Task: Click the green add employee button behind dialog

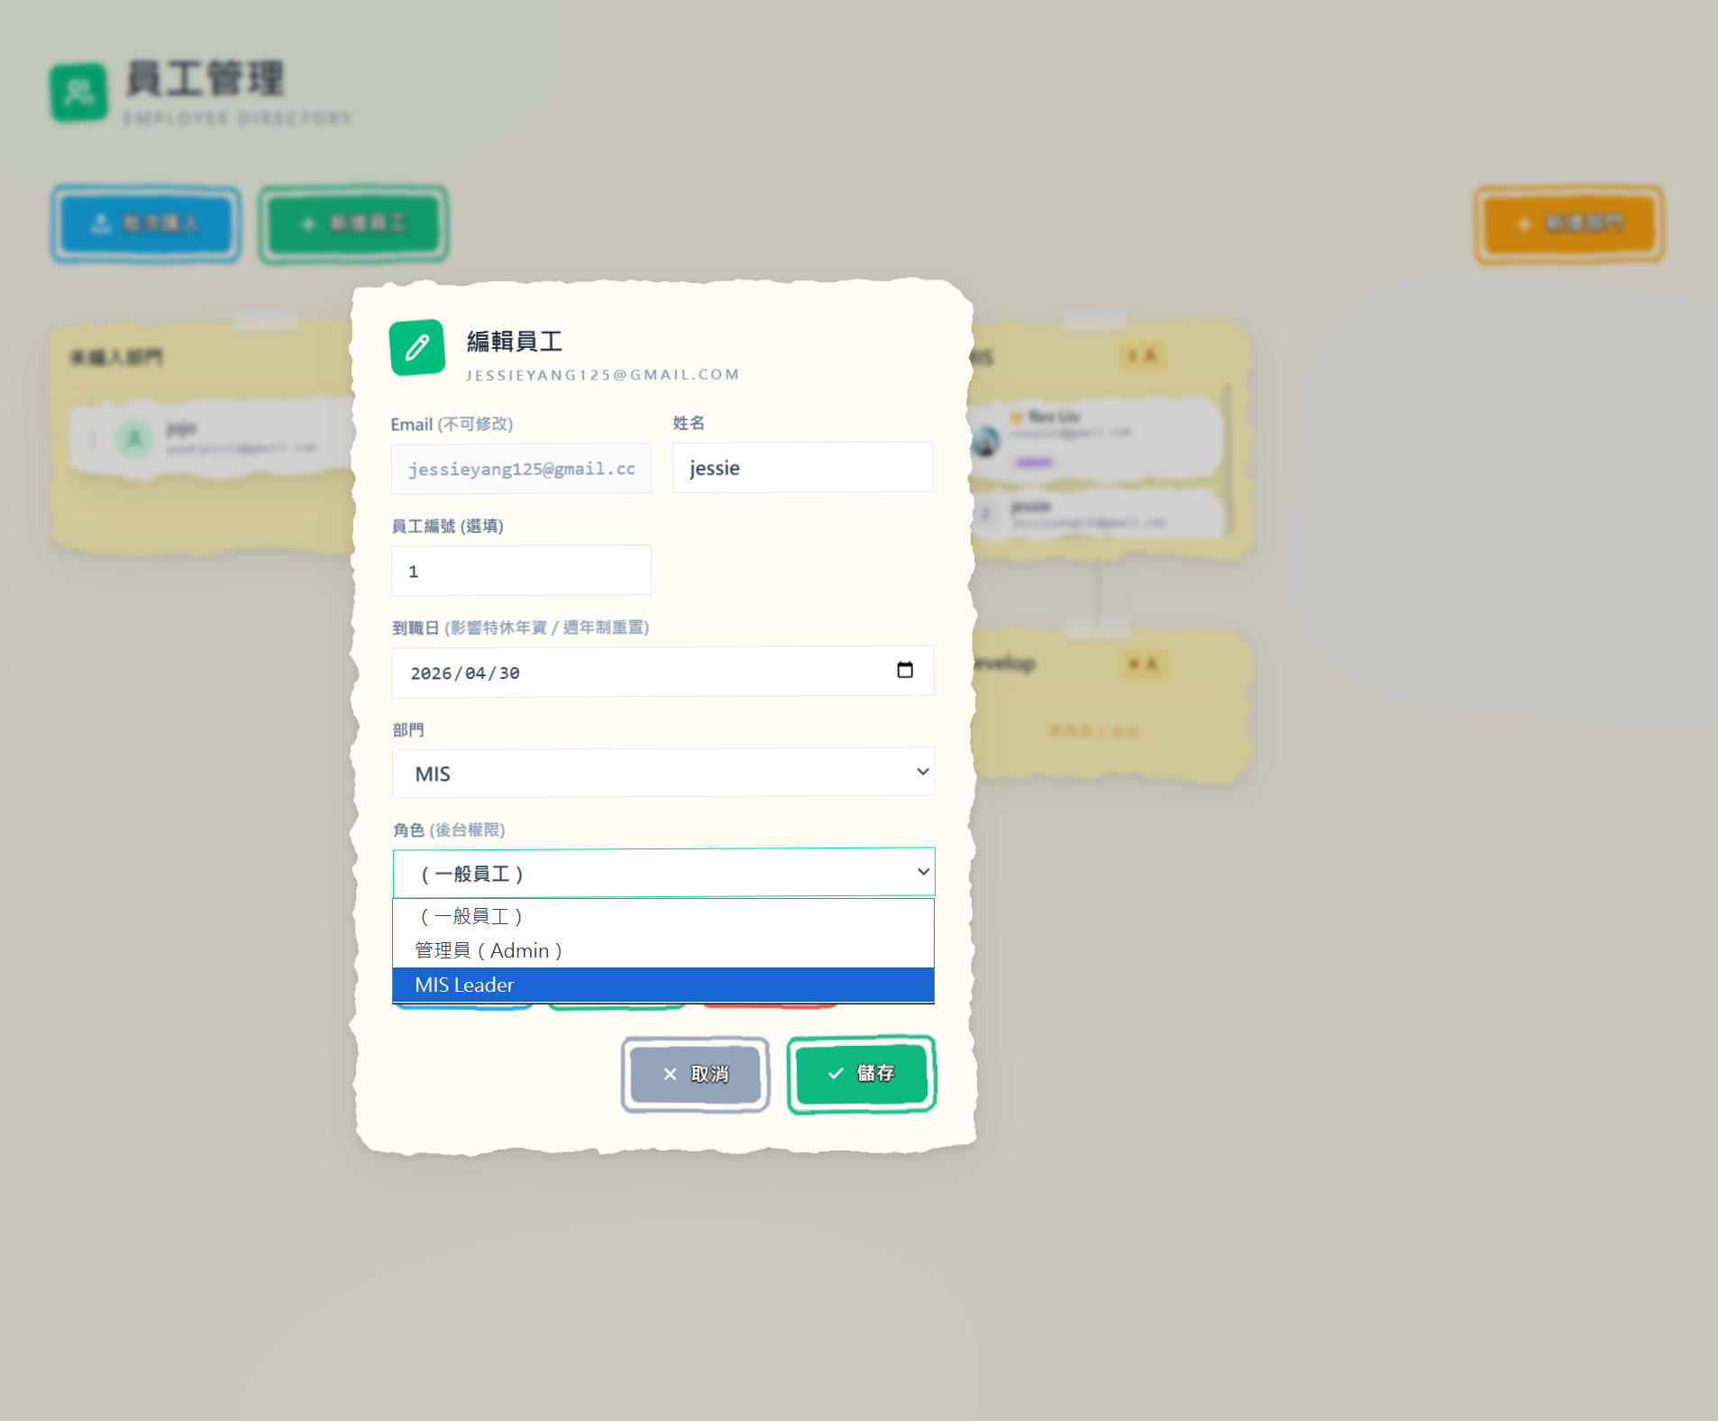Action: (x=354, y=224)
